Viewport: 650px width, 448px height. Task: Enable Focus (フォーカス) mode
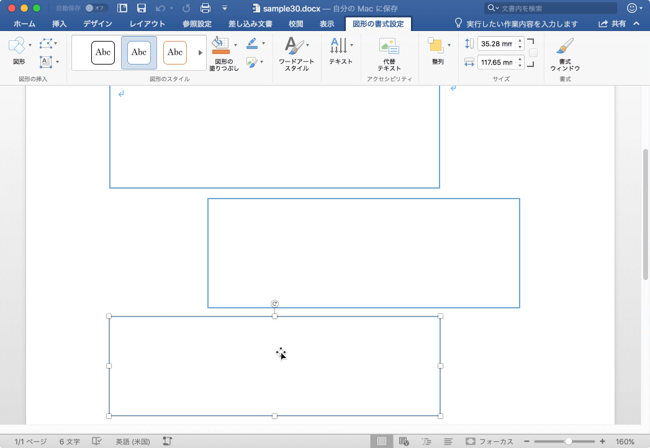coord(489,441)
